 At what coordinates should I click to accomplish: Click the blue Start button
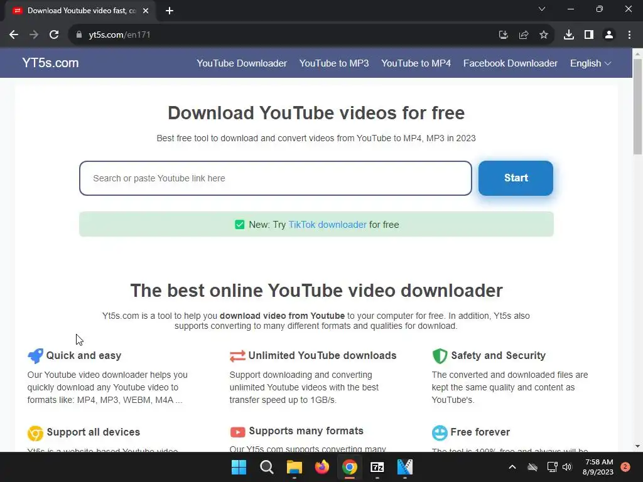(x=516, y=178)
